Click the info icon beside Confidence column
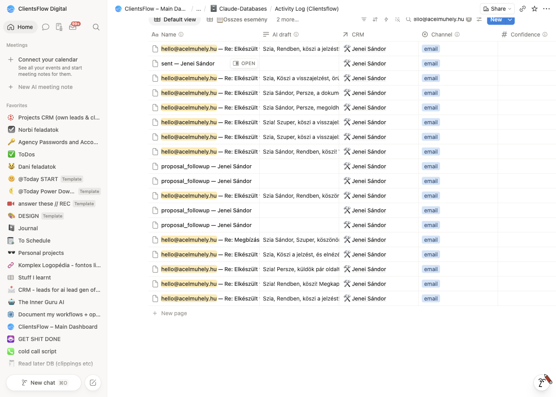Image resolution: width=556 pixels, height=397 pixels. click(545, 35)
